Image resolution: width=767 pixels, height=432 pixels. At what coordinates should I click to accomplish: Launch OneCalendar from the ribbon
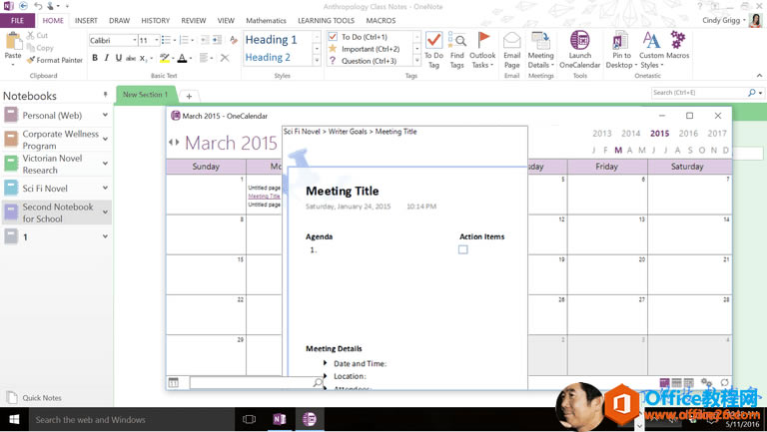coord(579,50)
